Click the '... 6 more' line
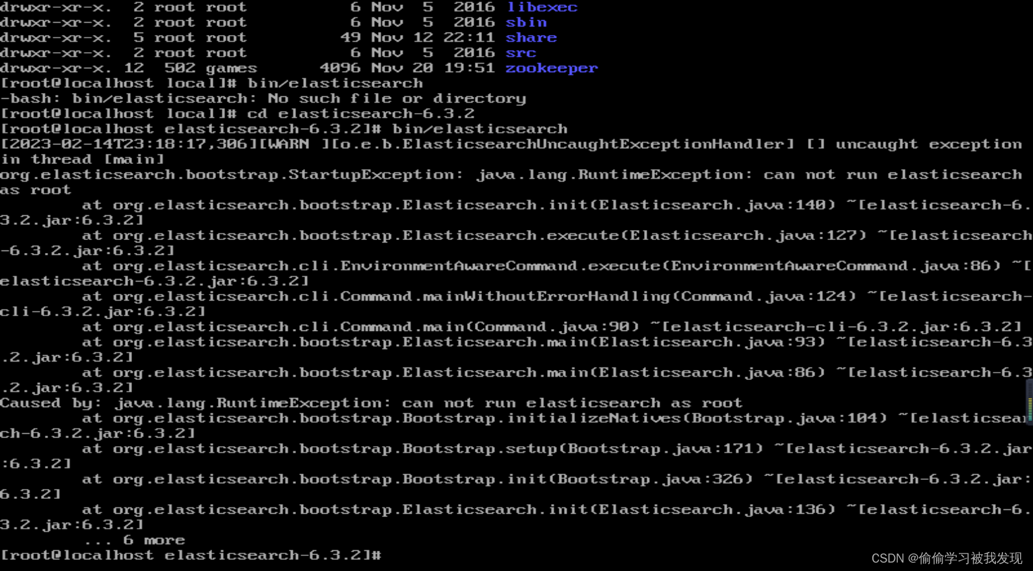This screenshot has height=571, width=1033. pos(134,540)
